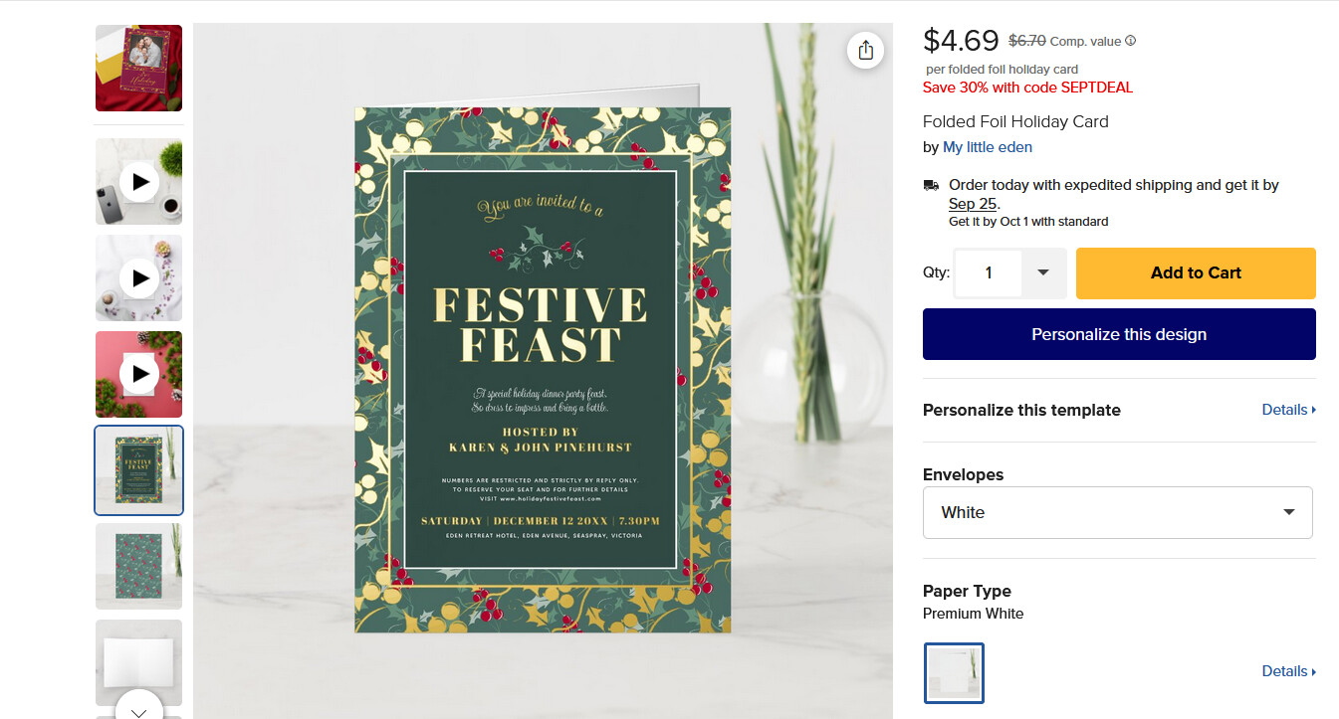Click the quantity input field

[x=989, y=272]
